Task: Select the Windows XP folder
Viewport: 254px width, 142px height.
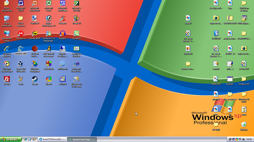Action: pyautogui.click(x=244, y=81)
